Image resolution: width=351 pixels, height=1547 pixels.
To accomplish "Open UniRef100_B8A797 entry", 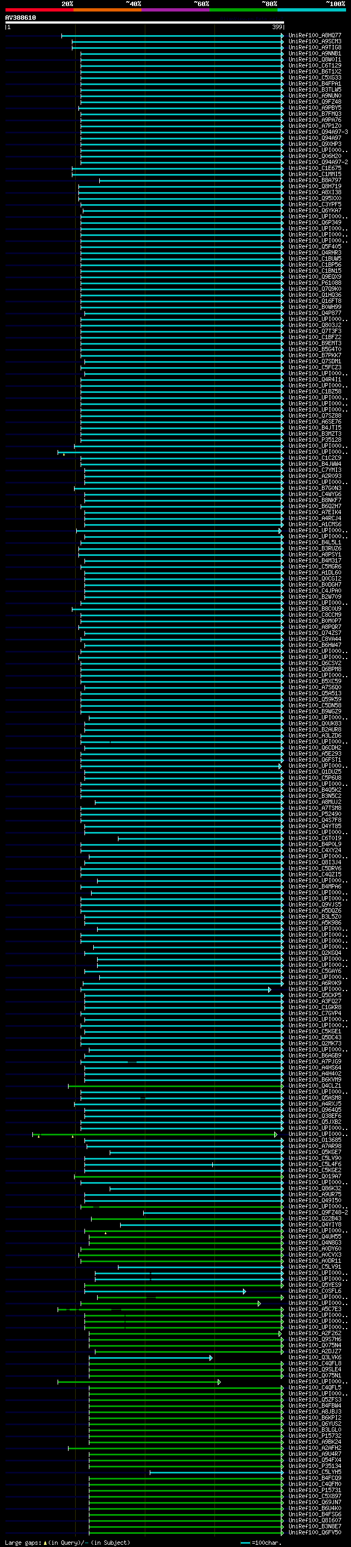I will [x=314, y=180].
